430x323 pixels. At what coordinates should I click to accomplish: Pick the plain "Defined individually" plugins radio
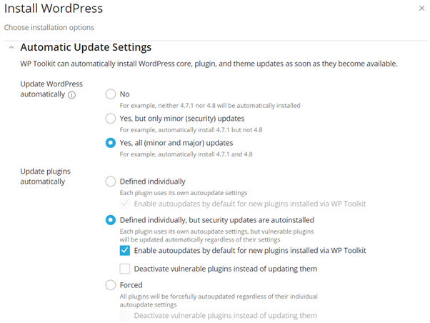coord(110,182)
